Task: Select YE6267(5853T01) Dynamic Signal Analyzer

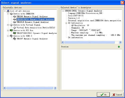Action: (x=37, y=33)
